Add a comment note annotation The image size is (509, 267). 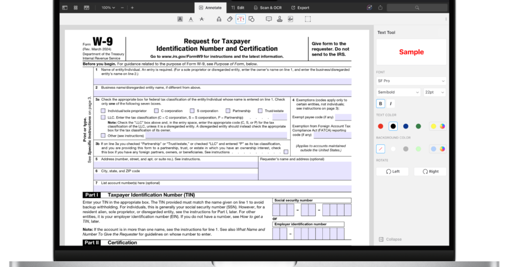click(269, 19)
